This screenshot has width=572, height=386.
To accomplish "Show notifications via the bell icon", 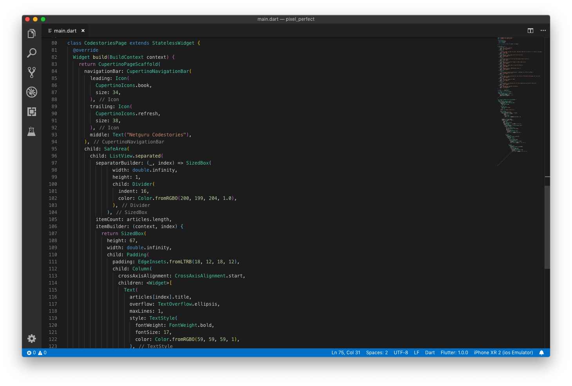I will 541,353.
